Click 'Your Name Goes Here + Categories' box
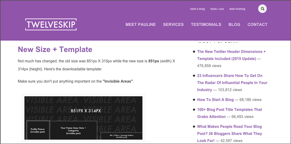This screenshot has width=291, height=144. click(x=74, y=130)
